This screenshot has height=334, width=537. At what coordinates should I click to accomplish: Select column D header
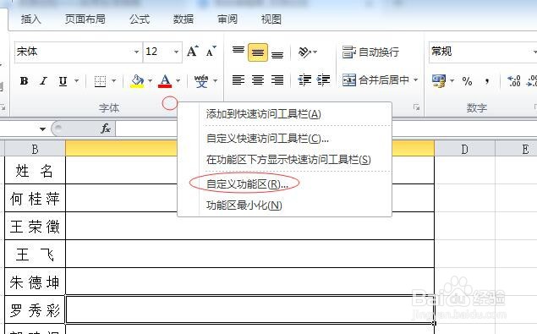[x=465, y=149]
